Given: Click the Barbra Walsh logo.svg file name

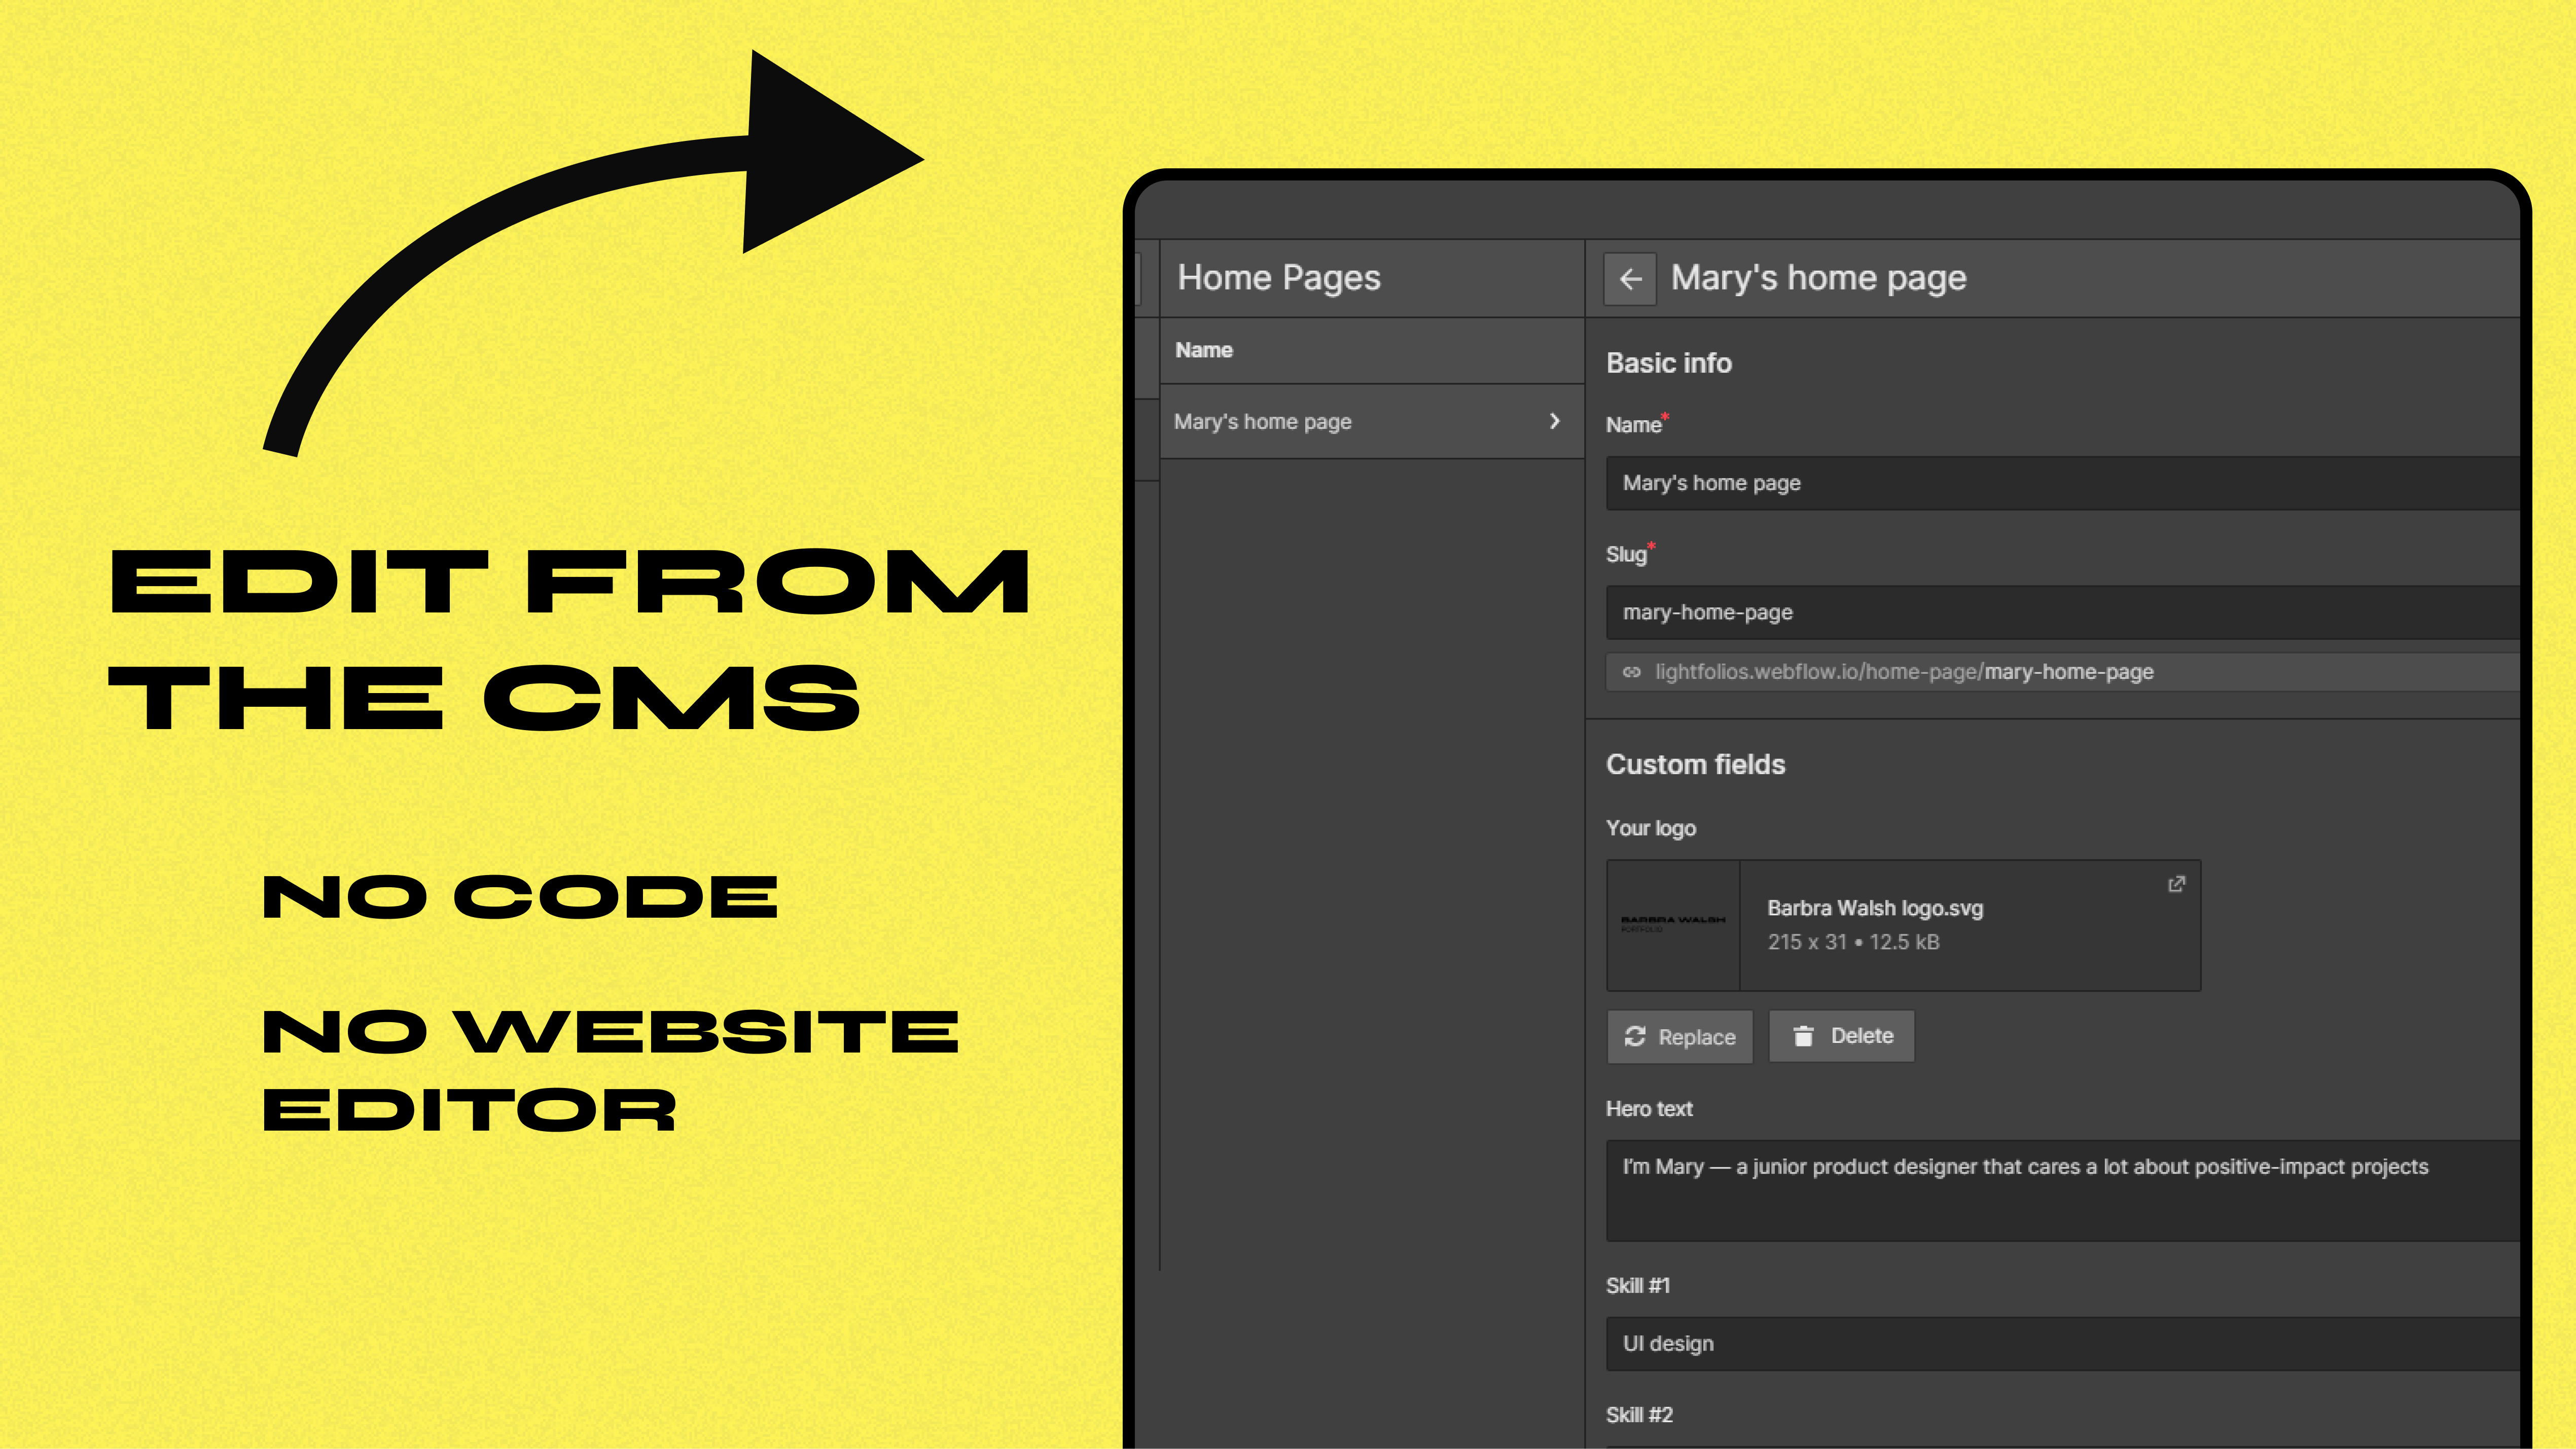Looking at the screenshot, I should coord(1875,908).
